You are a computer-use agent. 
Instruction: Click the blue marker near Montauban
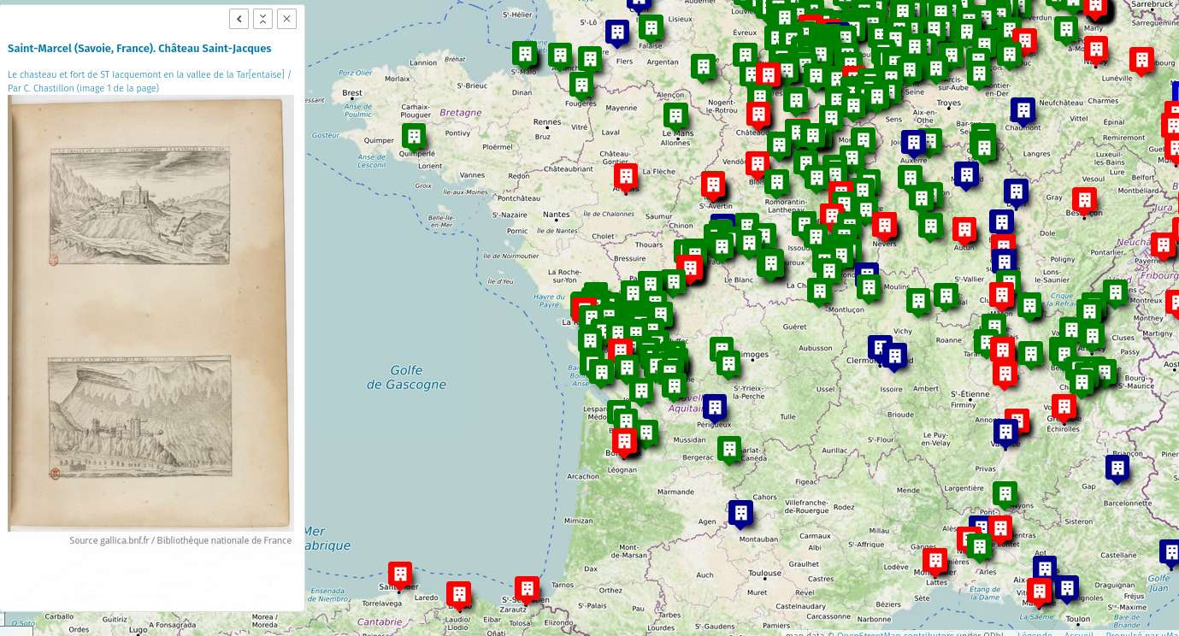[740, 513]
